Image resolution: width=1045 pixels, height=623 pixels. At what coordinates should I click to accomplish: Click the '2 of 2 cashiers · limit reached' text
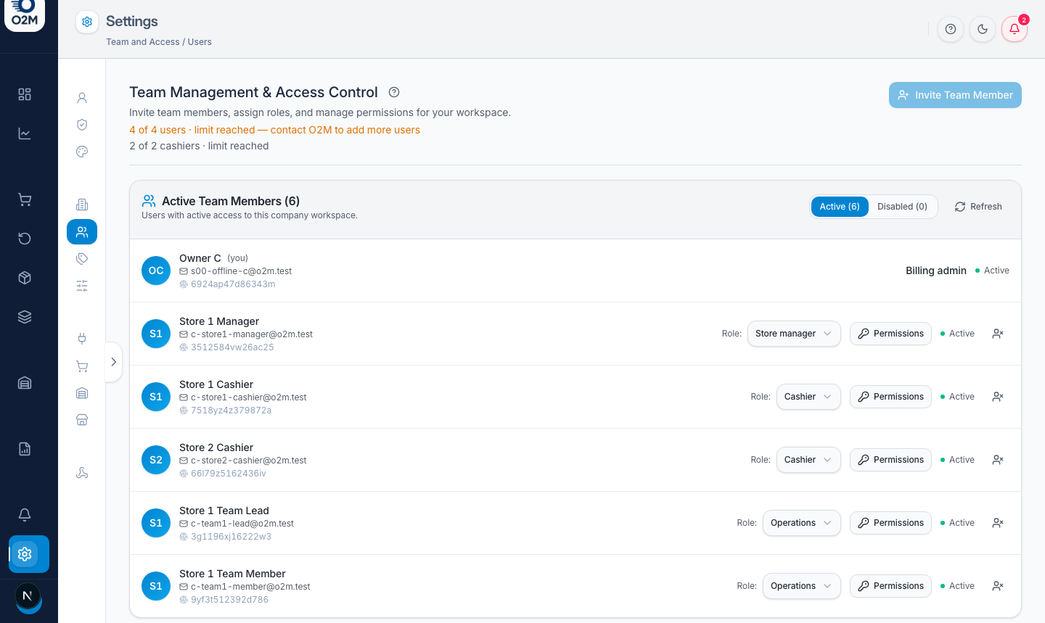coord(199,146)
